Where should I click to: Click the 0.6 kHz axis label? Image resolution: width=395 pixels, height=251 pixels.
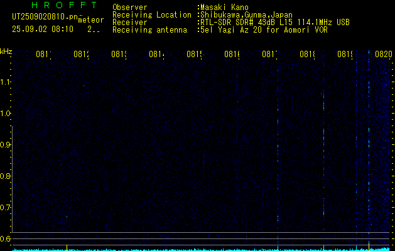tap(5, 238)
